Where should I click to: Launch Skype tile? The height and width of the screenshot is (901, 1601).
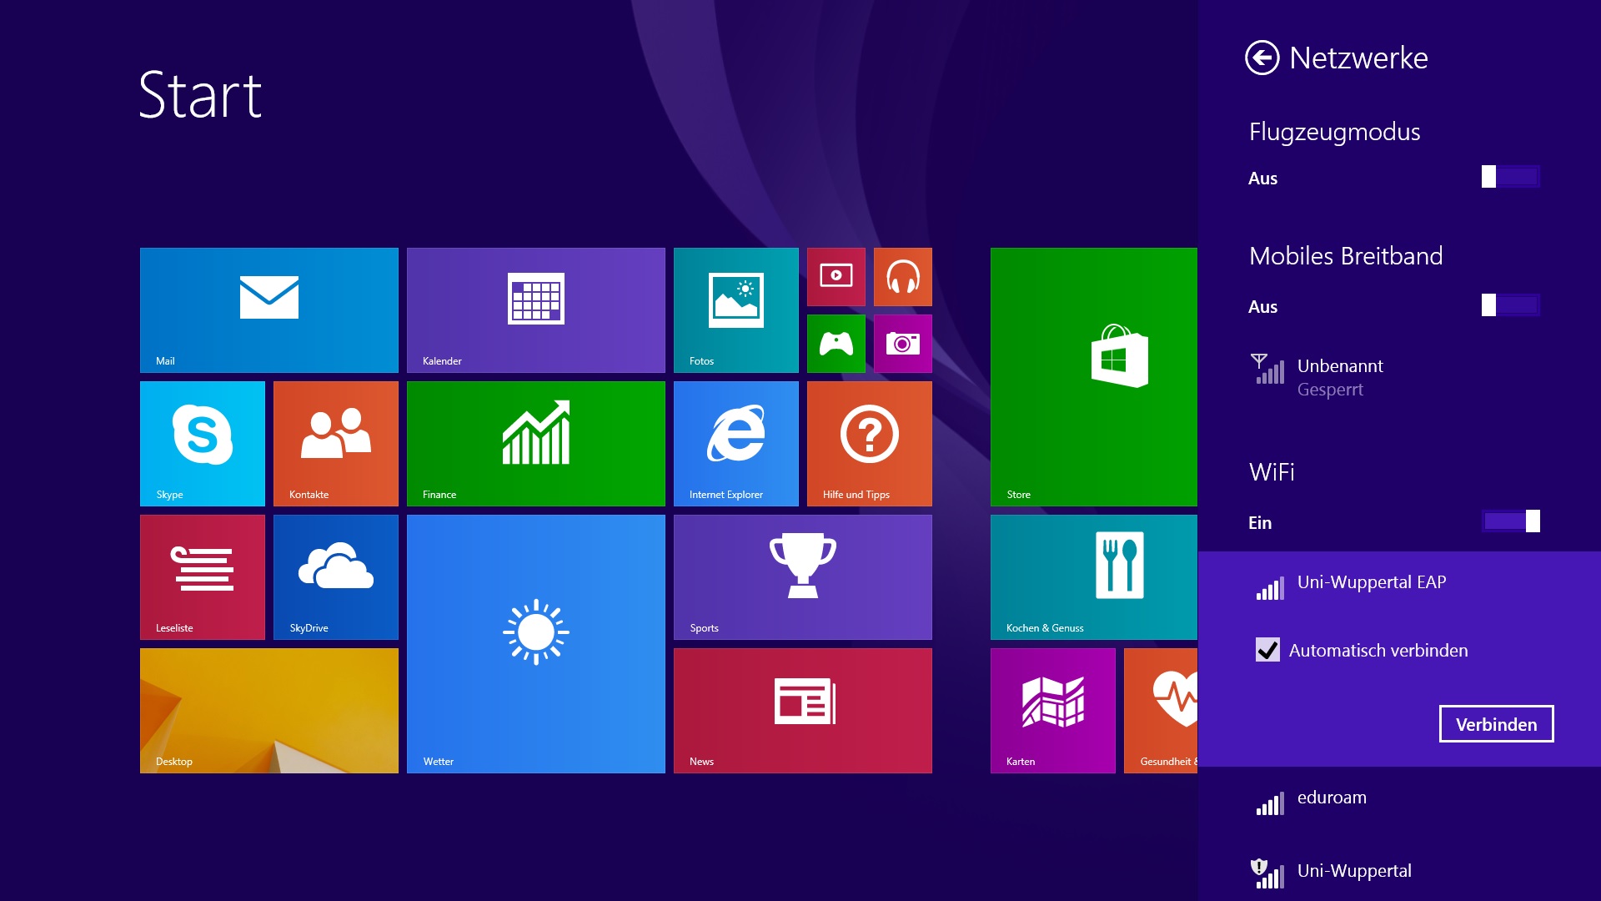pyautogui.click(x=203, y=444)
